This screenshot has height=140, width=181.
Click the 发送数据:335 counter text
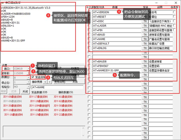(x=39, y=92)
